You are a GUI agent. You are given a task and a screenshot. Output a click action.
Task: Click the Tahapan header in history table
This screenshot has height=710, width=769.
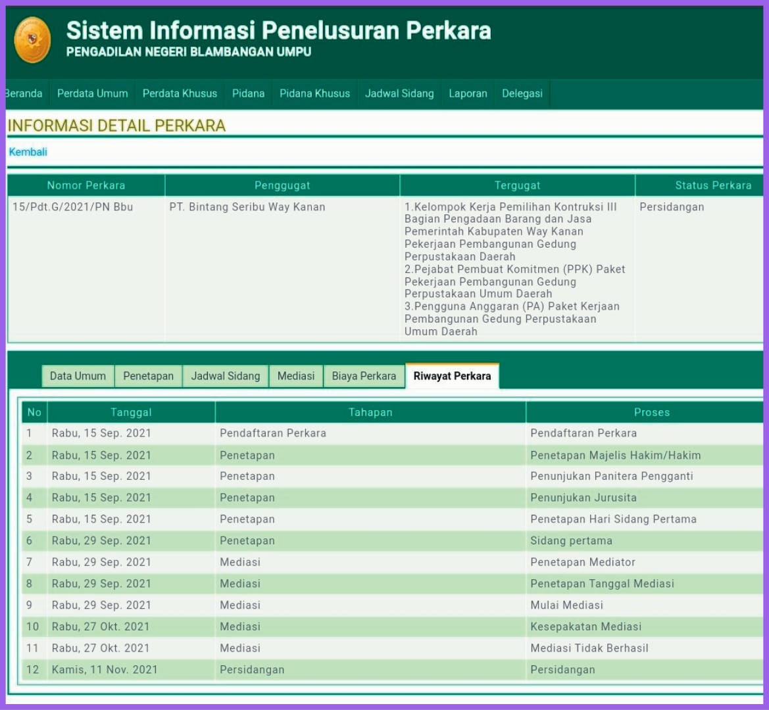click(x=370, y=412)
